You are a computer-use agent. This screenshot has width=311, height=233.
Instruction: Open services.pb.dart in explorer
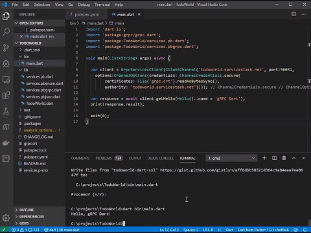pos(40,76)
